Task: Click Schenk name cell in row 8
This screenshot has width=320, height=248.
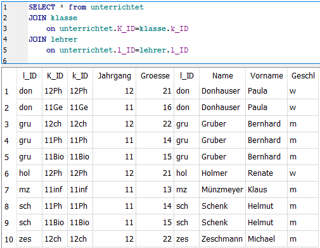Action: pos(222,206)
